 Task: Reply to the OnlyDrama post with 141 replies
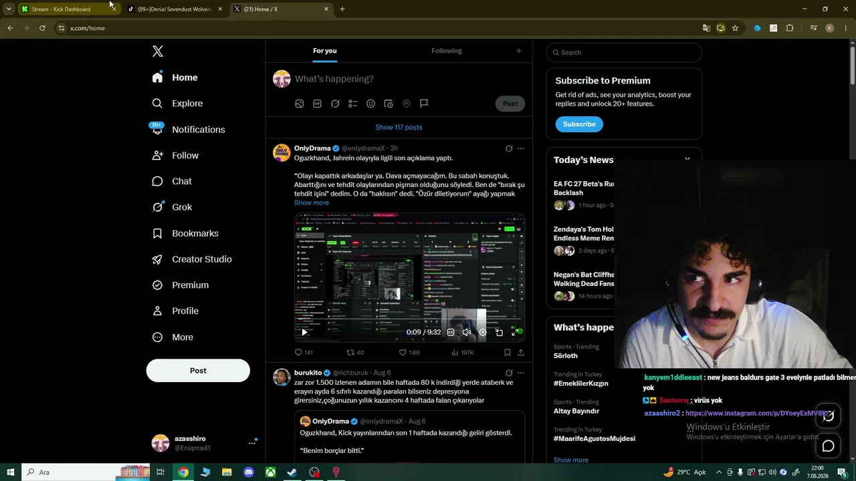(304, 352)
